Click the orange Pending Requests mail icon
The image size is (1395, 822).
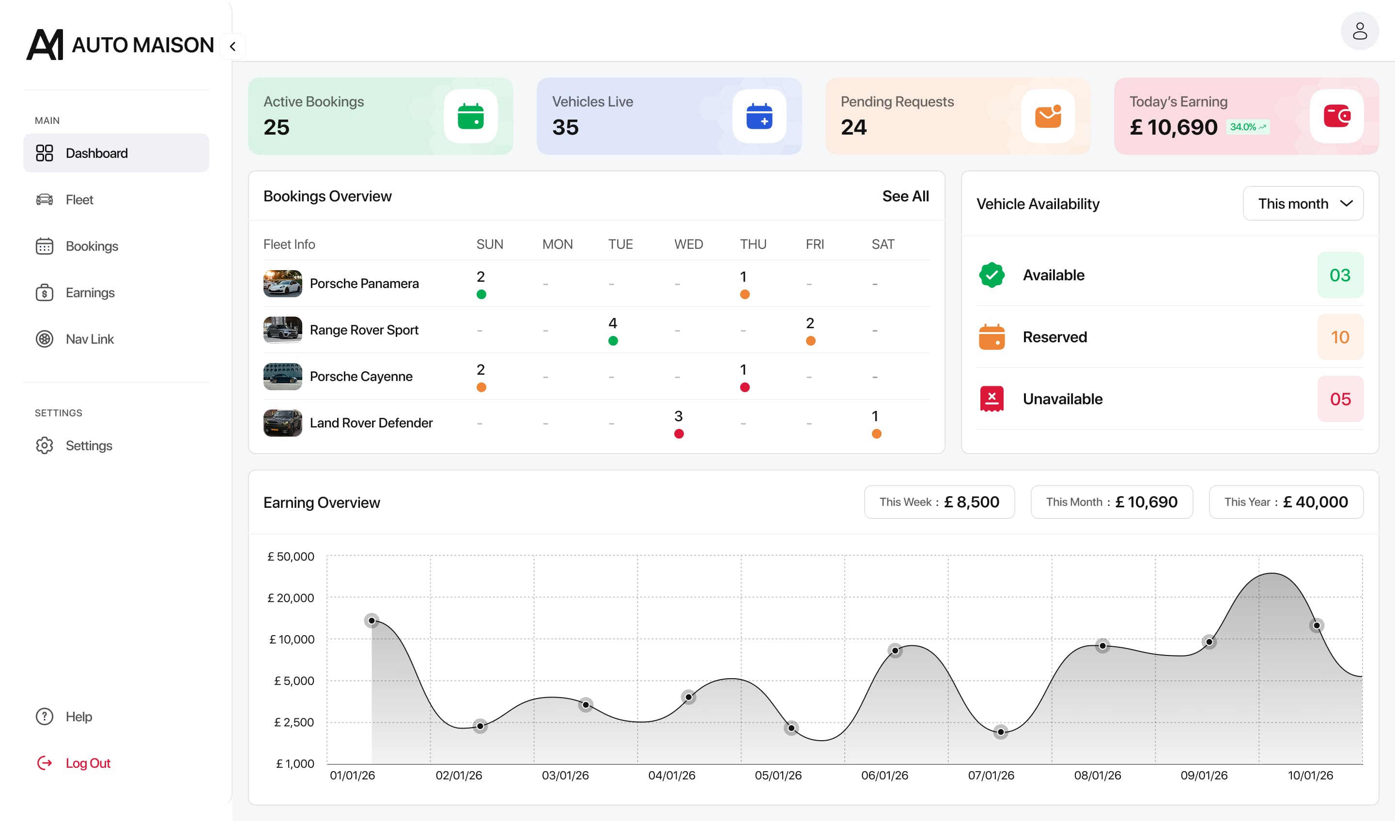pyautogui.click(x=1048, y=116)
